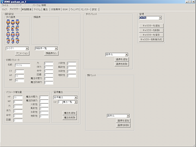
Task: Click the 魔法を追加 button
Action: pyautogui.click(x=70, y=113)
